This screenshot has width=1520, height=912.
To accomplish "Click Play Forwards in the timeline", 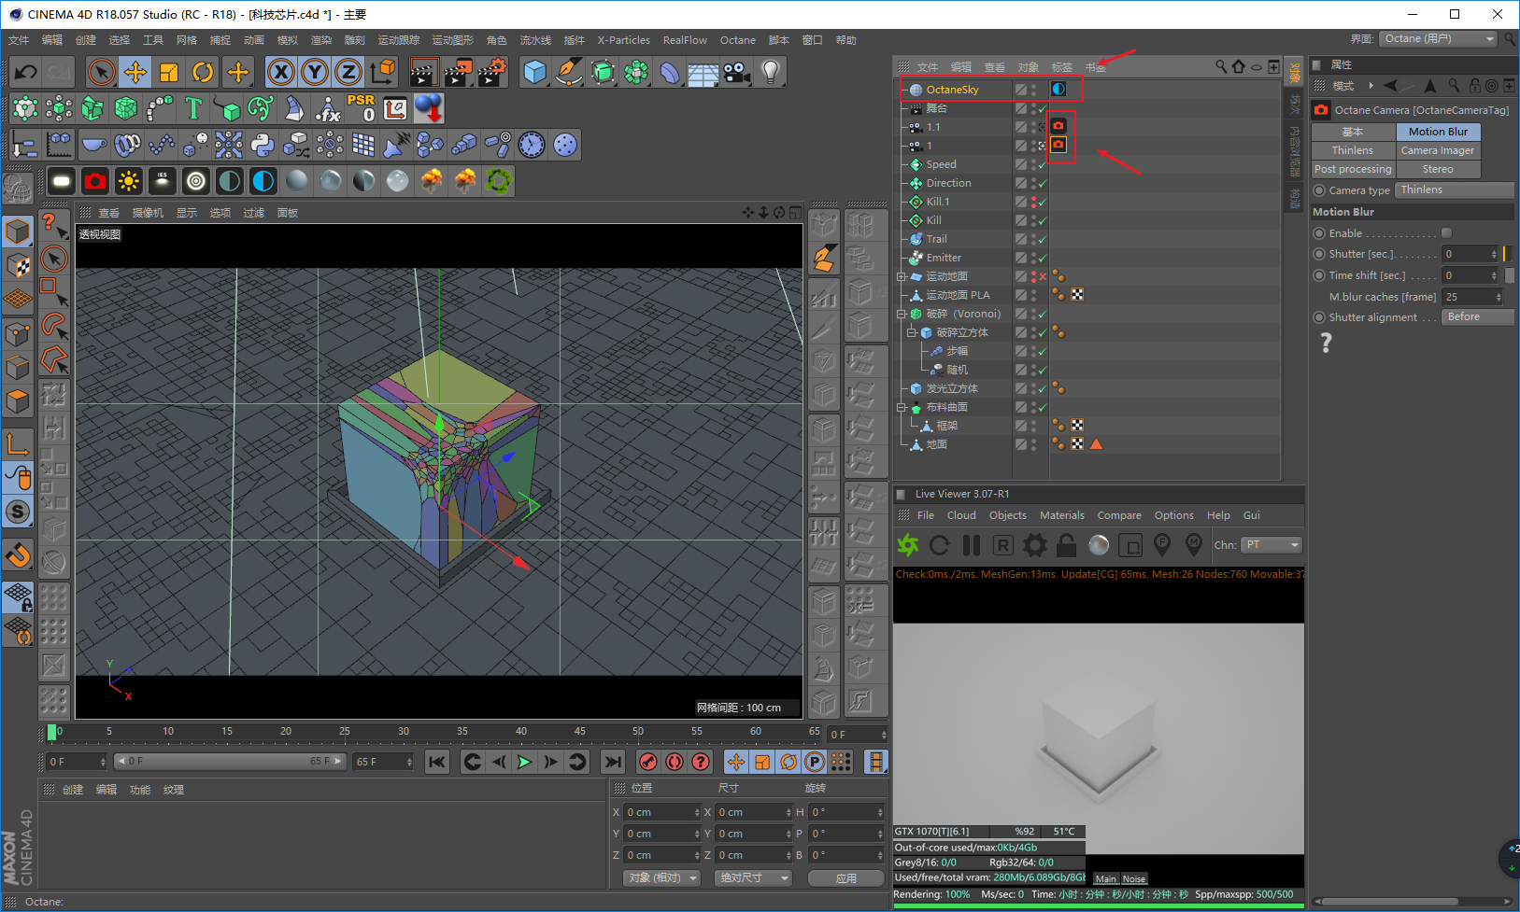I will coord(525,762).
